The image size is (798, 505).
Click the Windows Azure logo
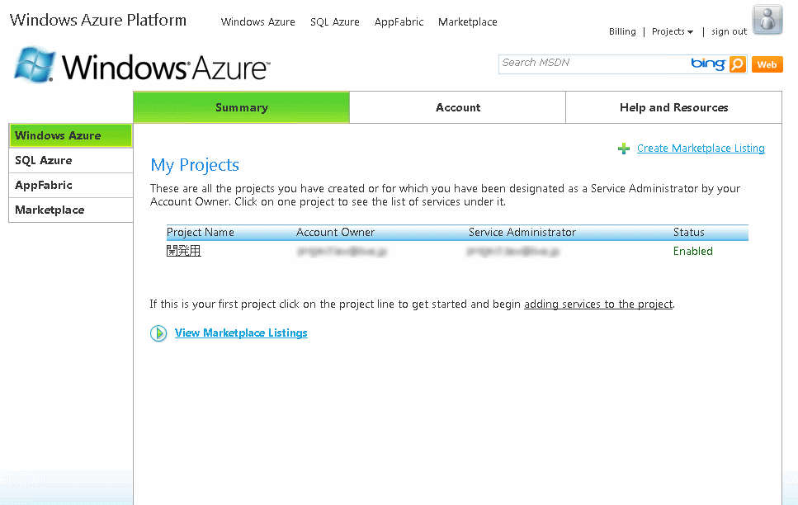click(142, 66)
